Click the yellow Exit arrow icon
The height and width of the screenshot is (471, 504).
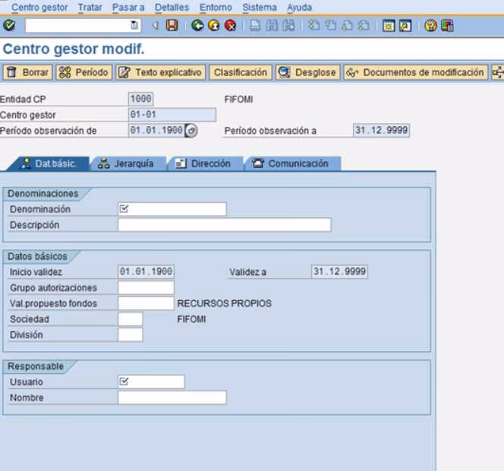(x=214, y=25)
